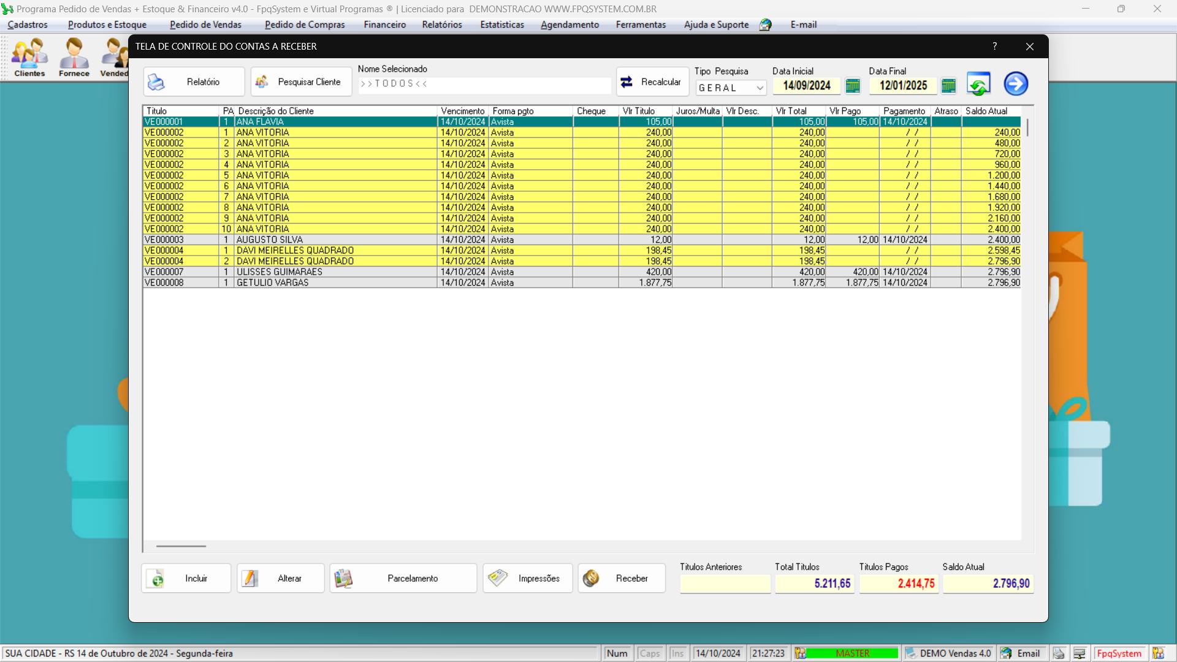Viewport: 1177px width, 662px height.
Task: Click the Vencimento column header
Action: 463,111
